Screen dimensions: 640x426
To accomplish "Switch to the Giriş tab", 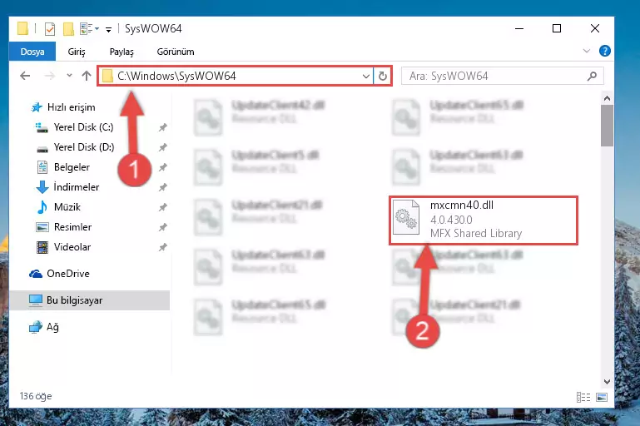I will 77,52.
